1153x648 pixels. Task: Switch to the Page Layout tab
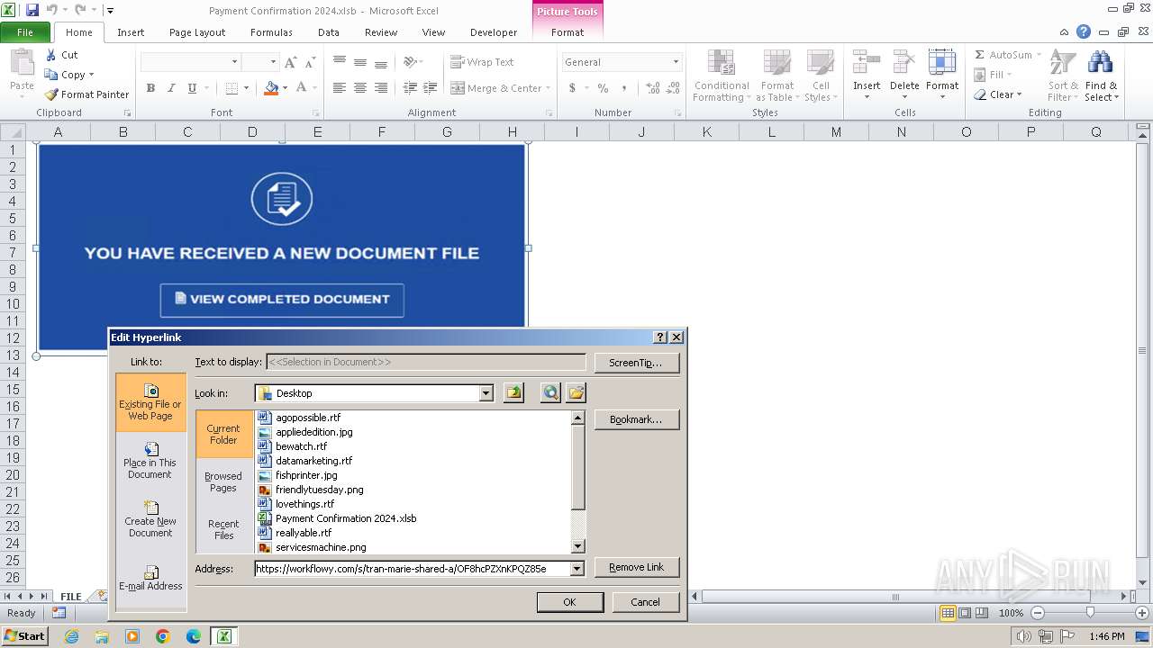click(x=197, y=32)
